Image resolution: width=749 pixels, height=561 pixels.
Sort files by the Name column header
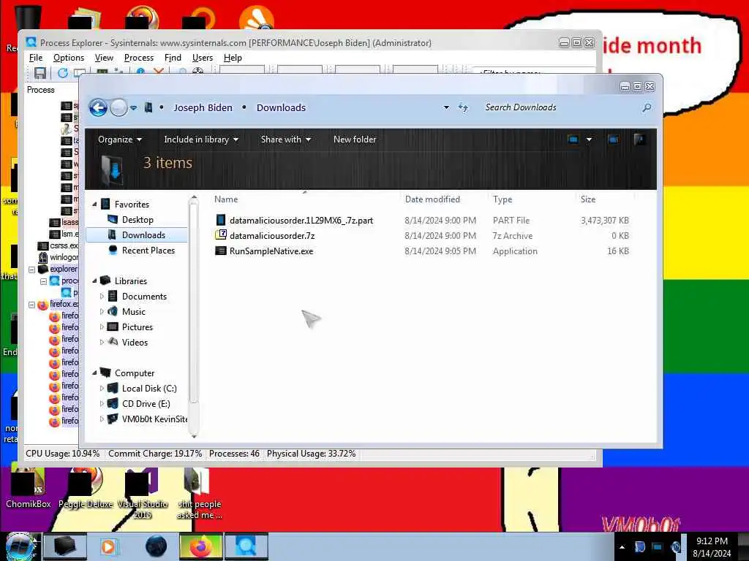point(226,199)
